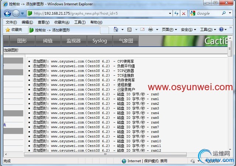Screen dimensions: 236x166
Task: Click the Home page icon
Action: click(x=116, y=29)
